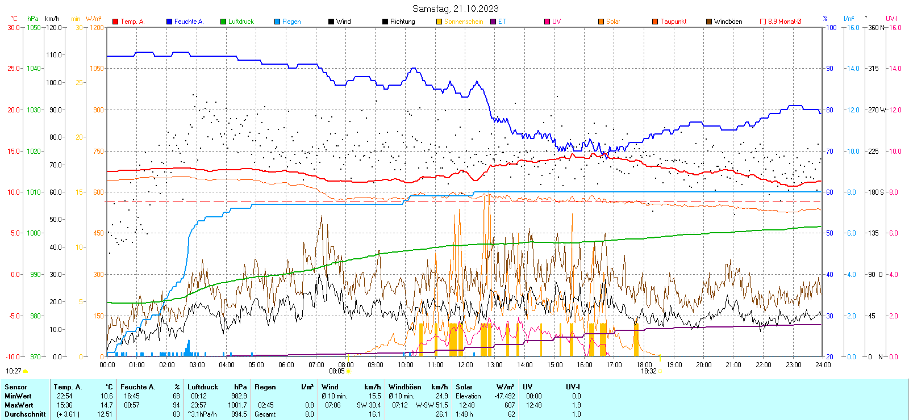Click the orange Taupunkt legend label
This screenshot has width=909, height=420.
(x=673, y=22)
